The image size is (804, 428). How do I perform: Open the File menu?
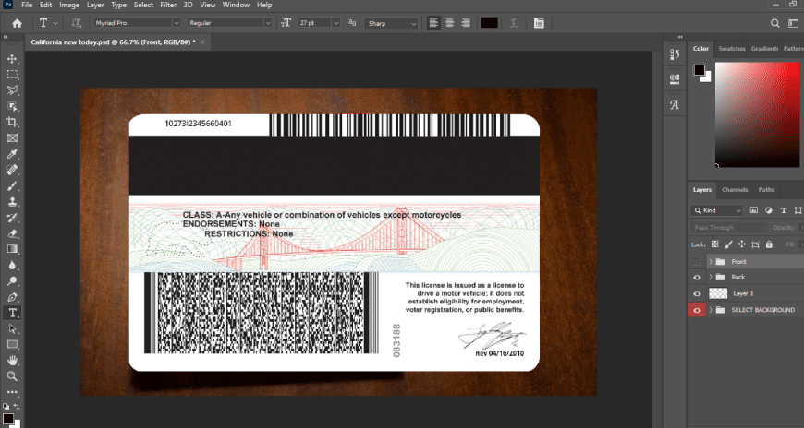[x=27, y=6]
